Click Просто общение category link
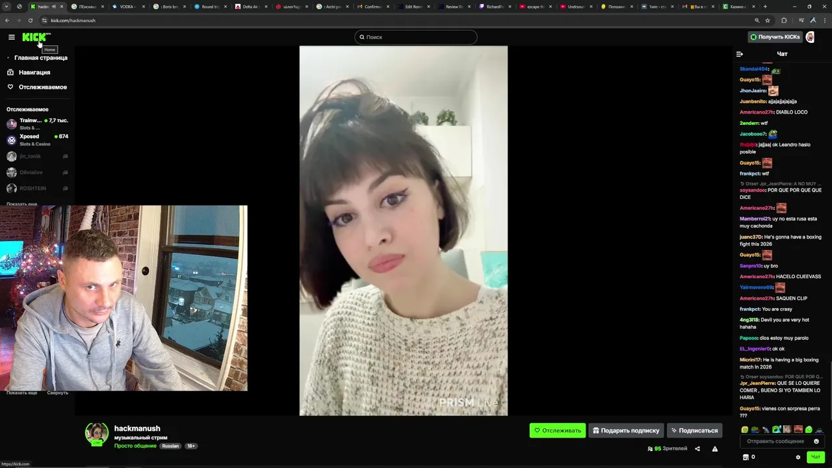This screenshot has height=468, width=832. 135,446
